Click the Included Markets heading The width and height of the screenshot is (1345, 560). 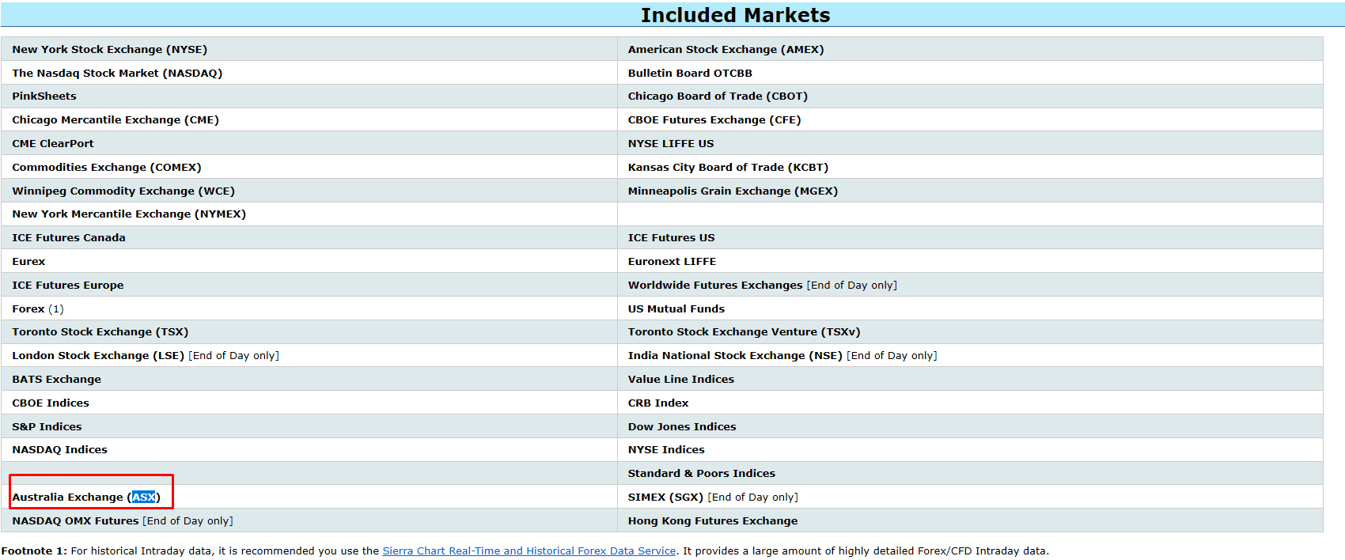coord(735,15)
